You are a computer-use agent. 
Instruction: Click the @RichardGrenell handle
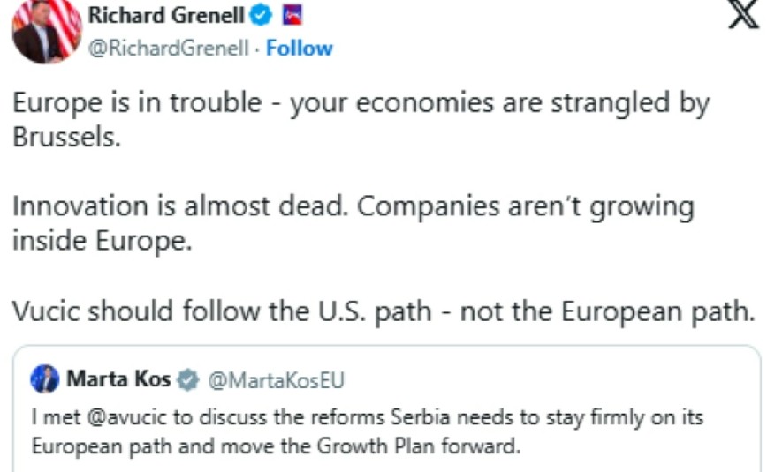(x=166, y=49)
